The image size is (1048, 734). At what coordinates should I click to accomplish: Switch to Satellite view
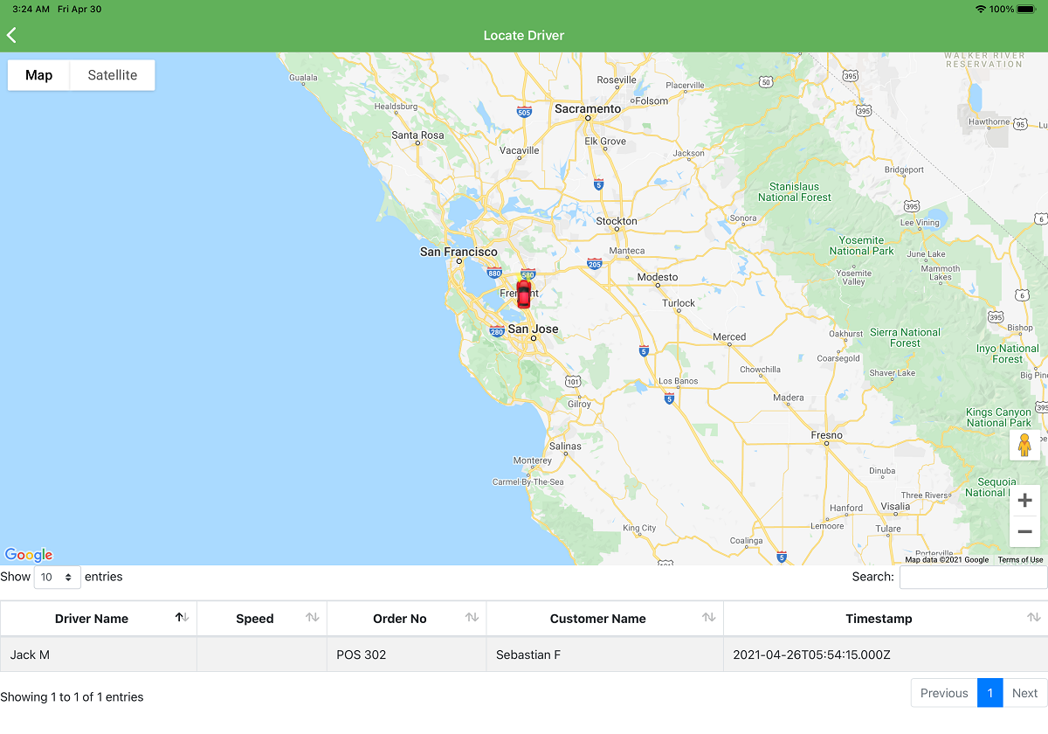point(113,75)
